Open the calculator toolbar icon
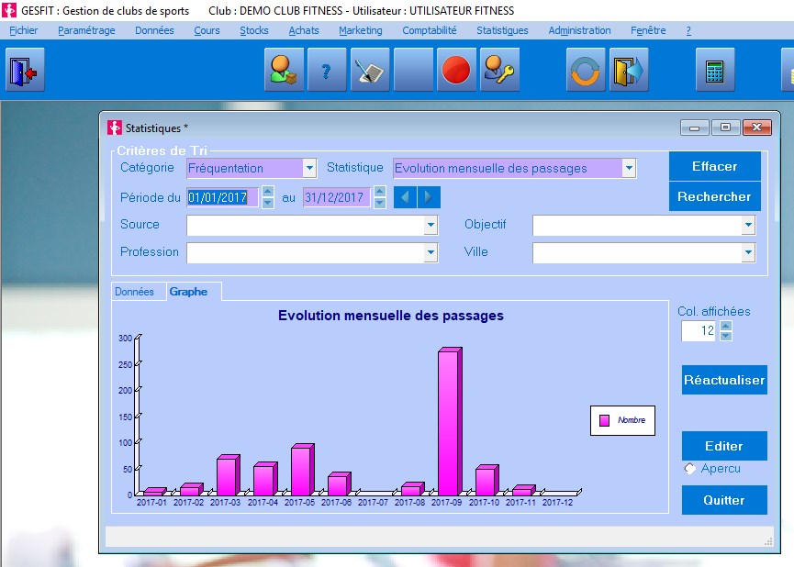 [713, 72]
